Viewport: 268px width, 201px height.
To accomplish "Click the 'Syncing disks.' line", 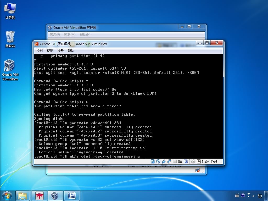I will 51,119.
